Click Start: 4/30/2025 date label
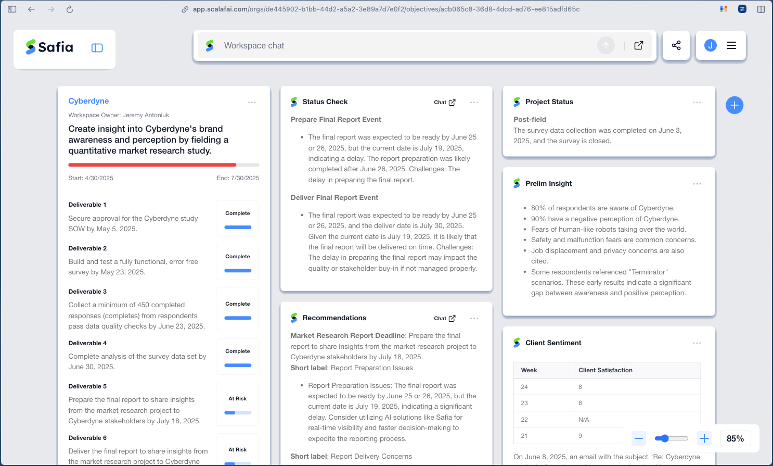This screenshot has height=466, width=773. point(91,178)
